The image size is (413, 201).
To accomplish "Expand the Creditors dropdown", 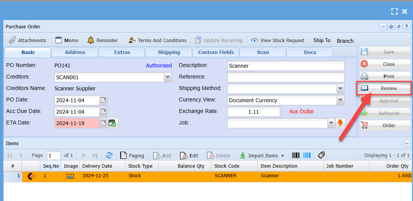I will [x=168, y=77].
